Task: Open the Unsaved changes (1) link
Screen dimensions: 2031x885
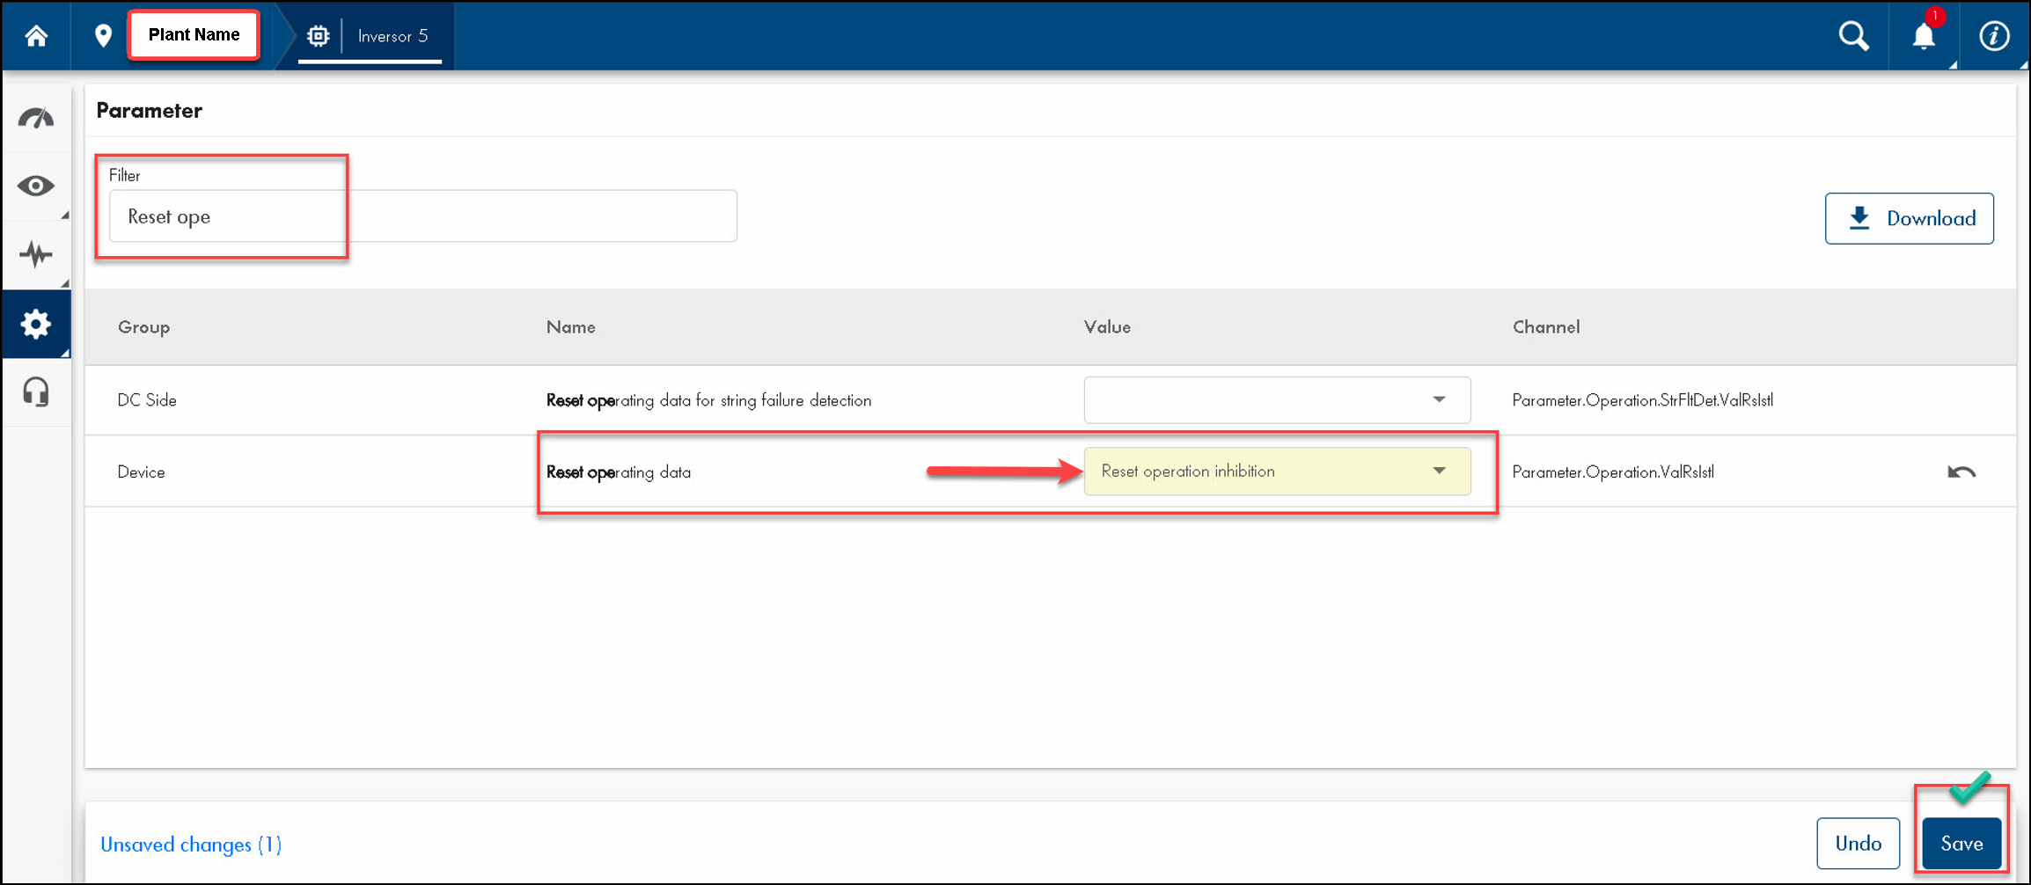Action: pos(191,845)
